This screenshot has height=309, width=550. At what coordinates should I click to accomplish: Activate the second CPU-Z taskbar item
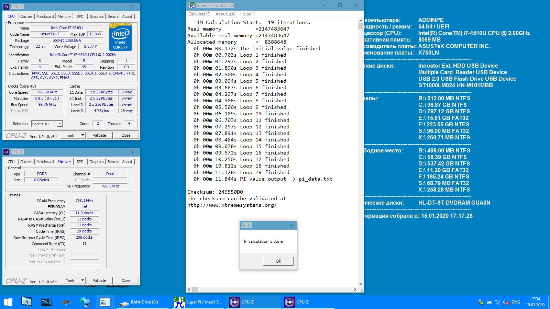pyautogui.click(x=309, y=302)
